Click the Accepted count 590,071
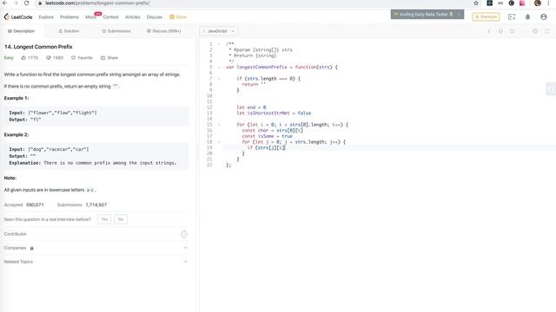Screen dimensions: 556x312 pyautogui.click(x=35, y=205)
